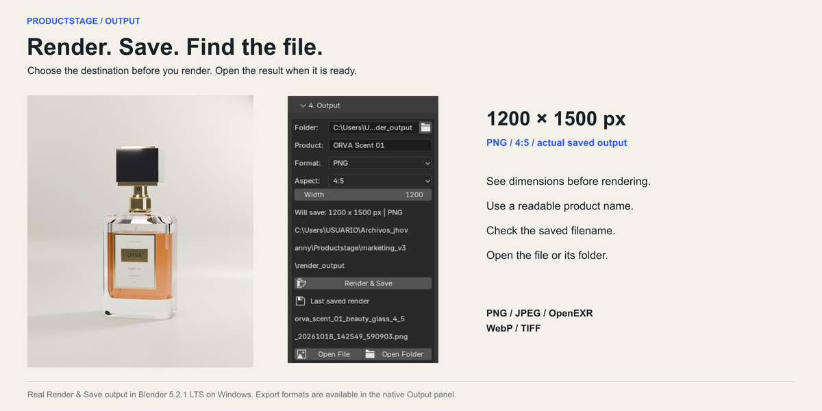Viewport: 822px width, 411px height.
Task: Click the C:\Users\USUARIO\Archivos_jhov path line
Action: click(x=351, y=229)
